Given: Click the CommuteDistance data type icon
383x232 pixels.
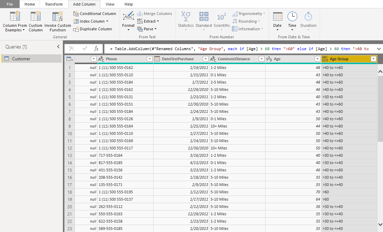Looking at the screenshot, I should point(213,59).
